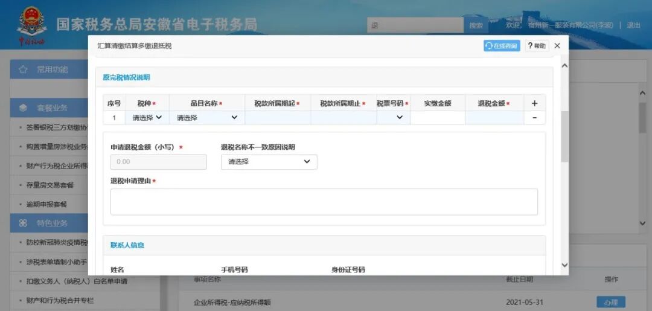This screenshot has height=311, width=652.
Task: Click the dialog scrollbar down arrow
Action: click(x=564, y=265)
